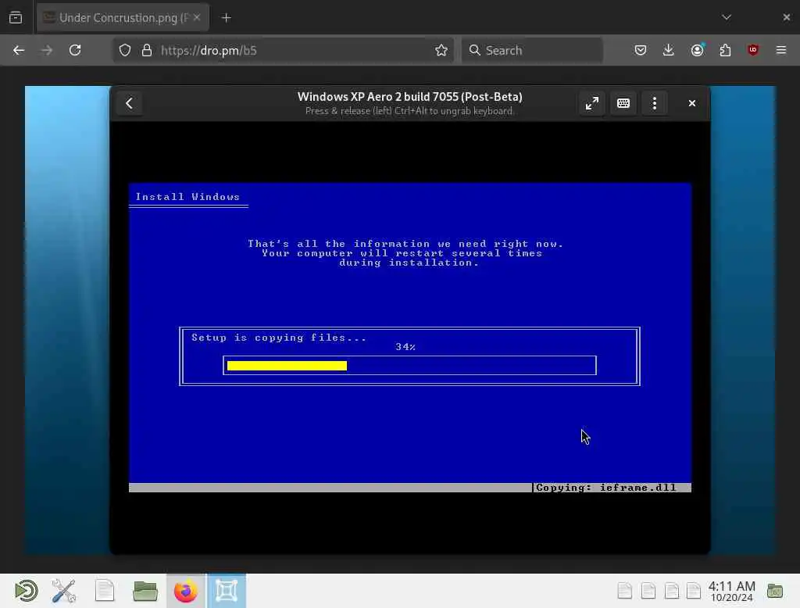The width and height of the screenshot is (800, 608).
Task: Enter fullscreen mode for the virtual machine
Action: coord(592,104)
